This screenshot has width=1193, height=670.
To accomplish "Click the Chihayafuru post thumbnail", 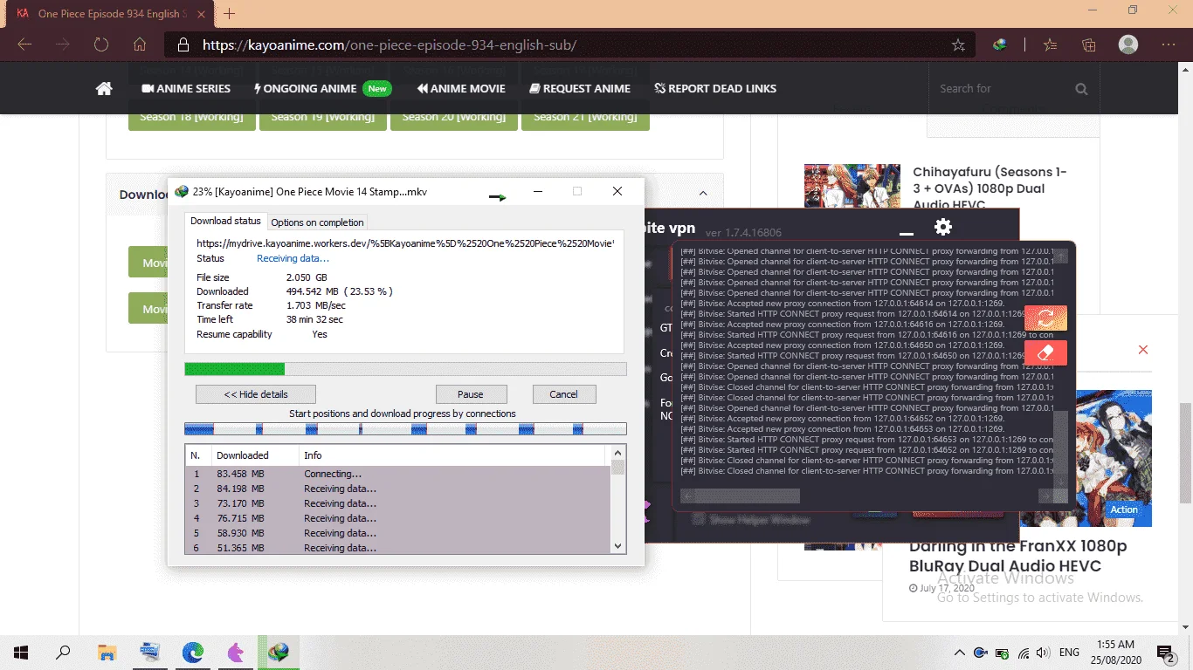I will [852, 186].
